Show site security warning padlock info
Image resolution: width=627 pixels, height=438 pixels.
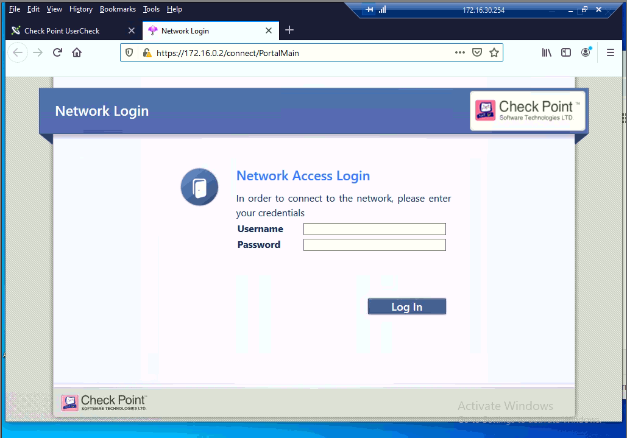(x=147, y=53)
